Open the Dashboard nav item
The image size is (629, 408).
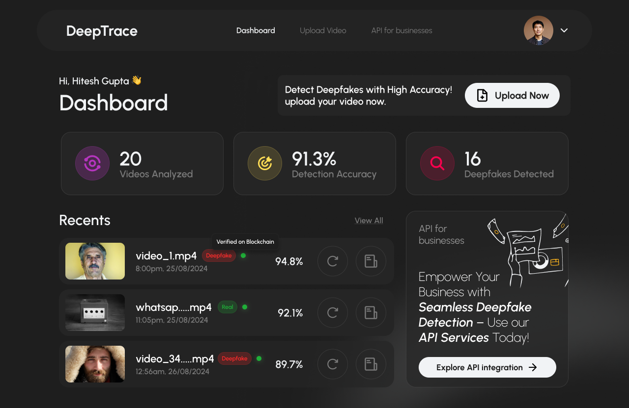pyautogui.click(x=256, y=30)
